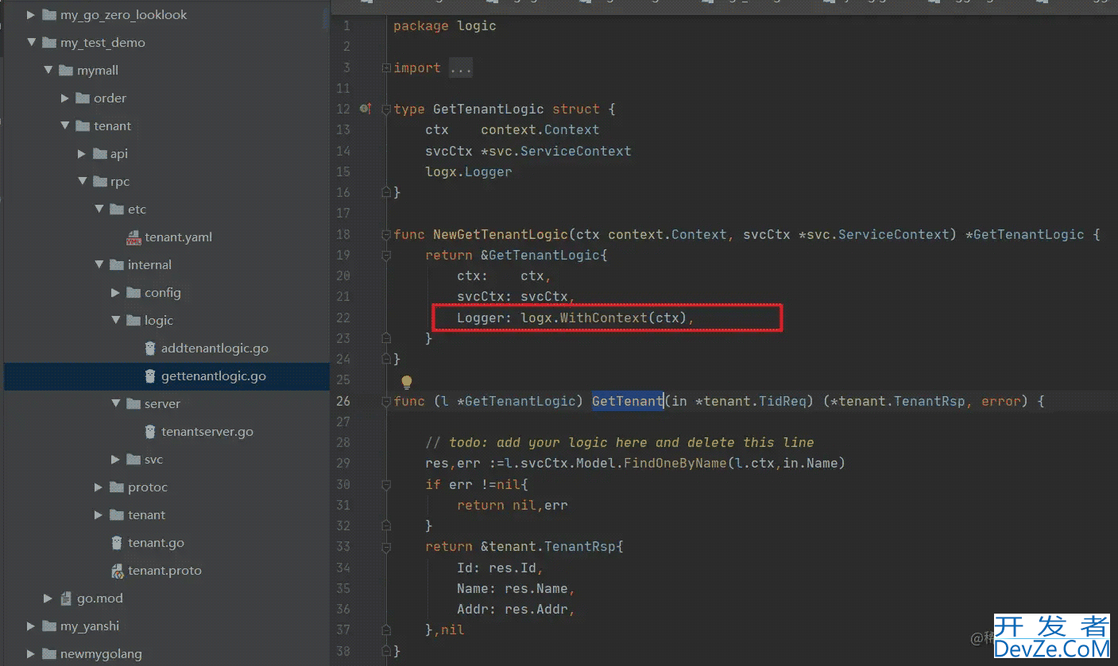1118x666 pixels.
Task: Click the api folder icon
Action: click(x=99, y=154)
